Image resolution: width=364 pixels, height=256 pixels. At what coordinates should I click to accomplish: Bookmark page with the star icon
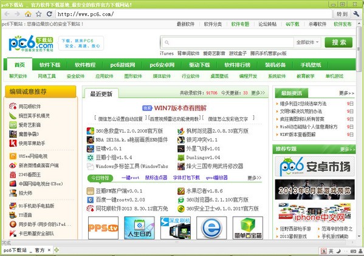(x=38, y=14)
